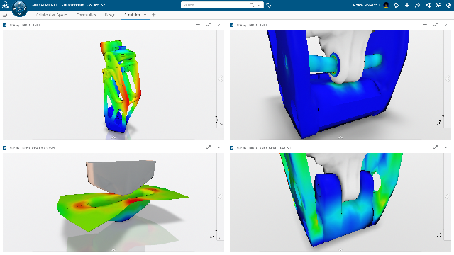Open the 3DEXPERIENCE compass
The image size is (454, 255).
(19, 8)
